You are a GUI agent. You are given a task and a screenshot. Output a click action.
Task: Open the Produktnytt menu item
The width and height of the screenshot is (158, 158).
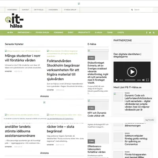(84, 32)
